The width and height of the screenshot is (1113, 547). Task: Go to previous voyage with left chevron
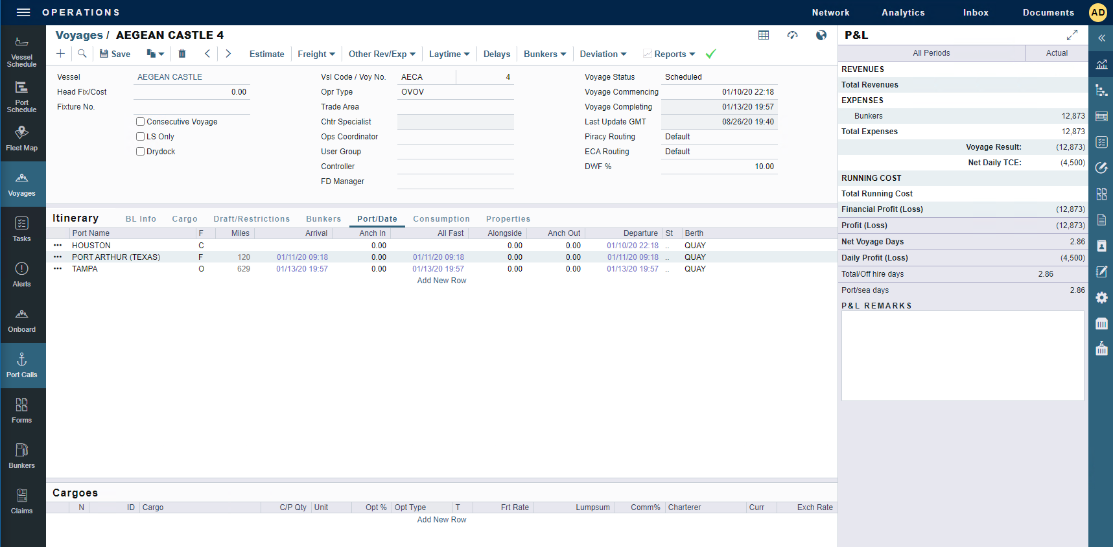point(207,54)
